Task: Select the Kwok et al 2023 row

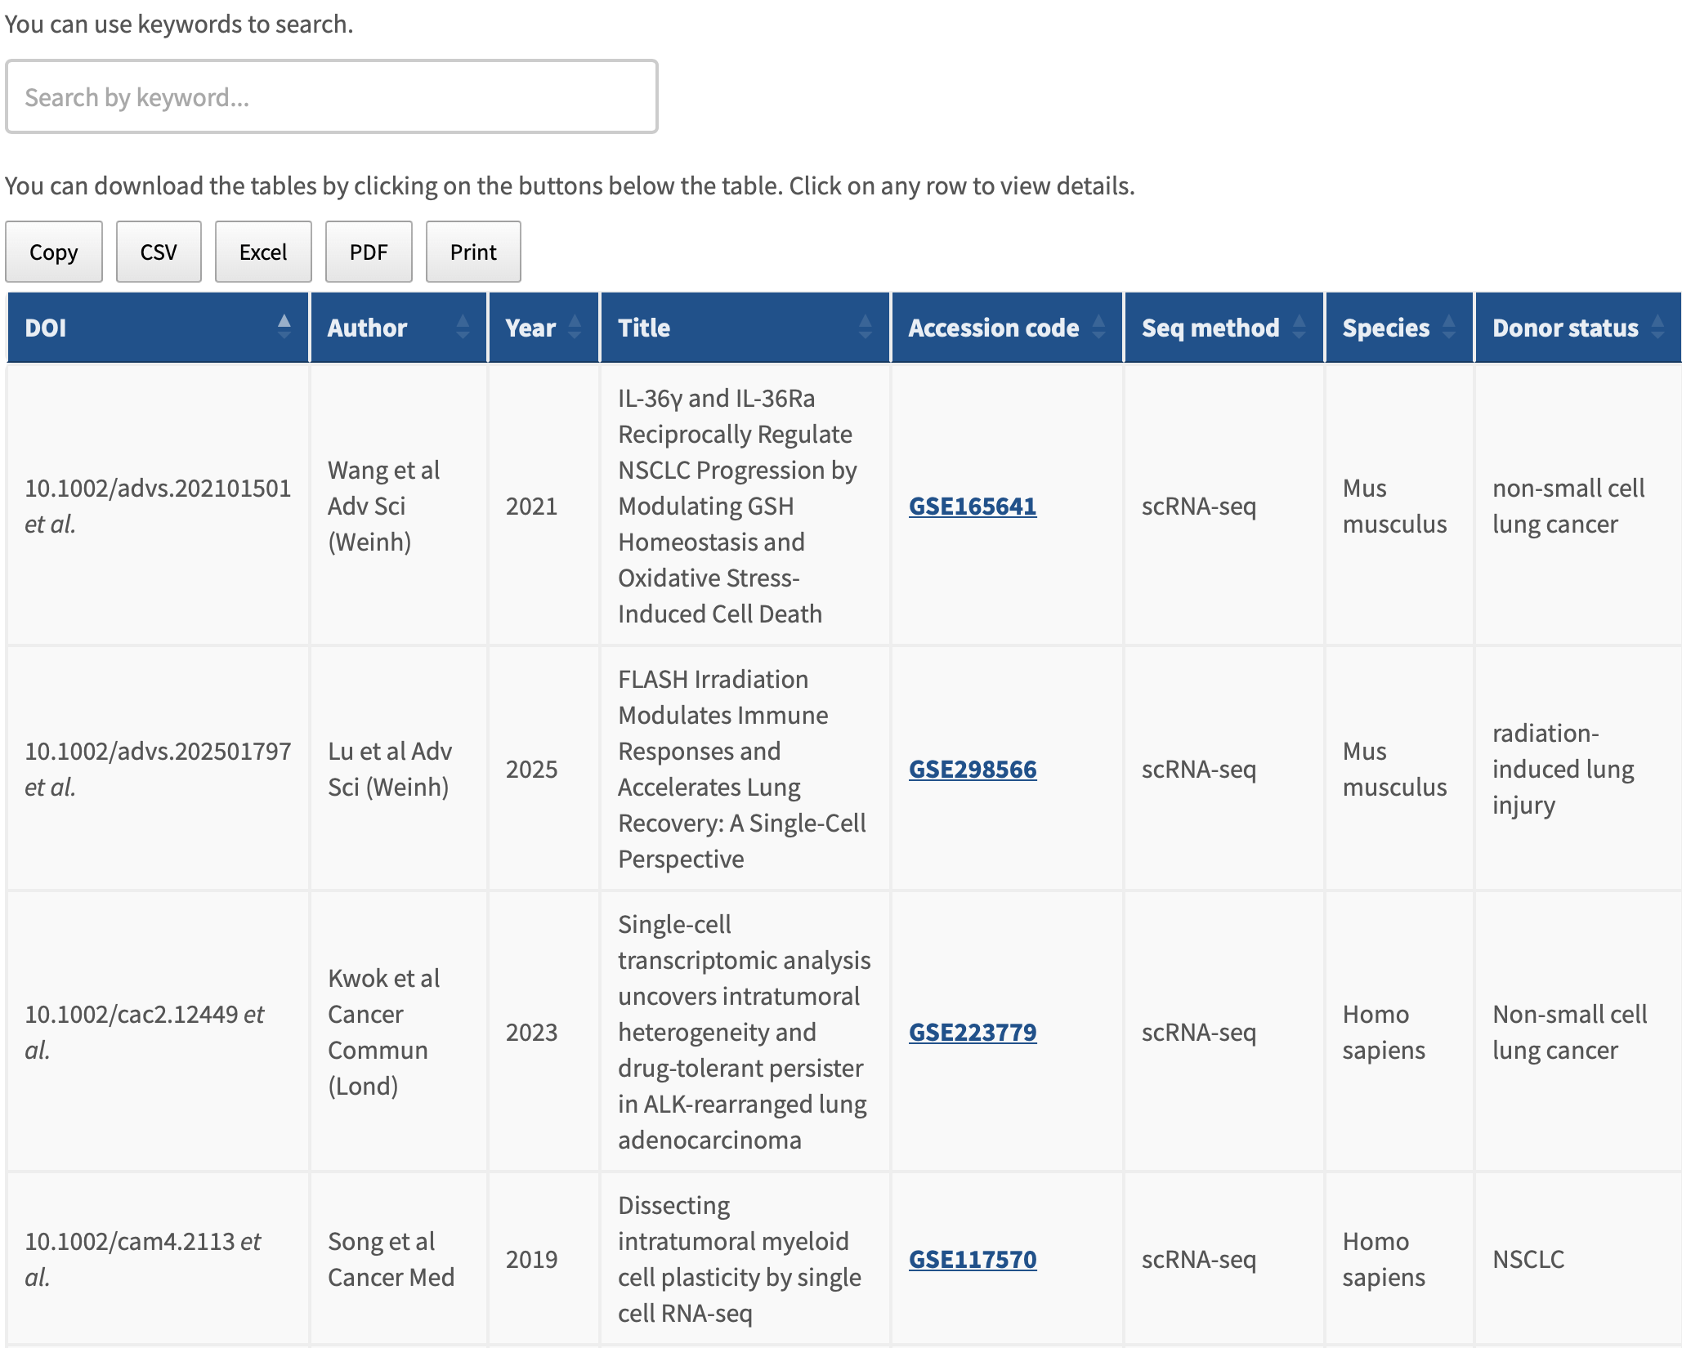Action: click(384, 1033)
